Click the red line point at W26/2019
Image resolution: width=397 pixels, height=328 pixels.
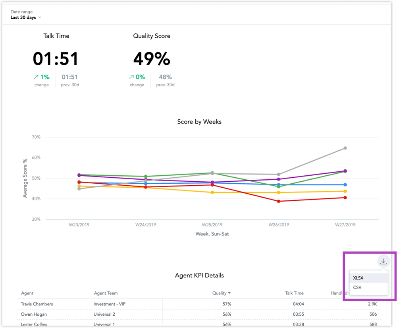coord(278,202)
